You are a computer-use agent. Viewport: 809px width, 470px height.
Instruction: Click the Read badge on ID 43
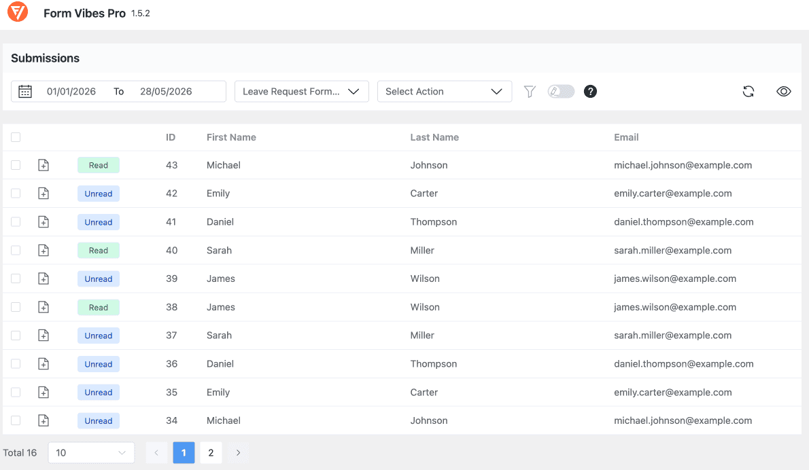pyautogui.click(x=99, y=165)
